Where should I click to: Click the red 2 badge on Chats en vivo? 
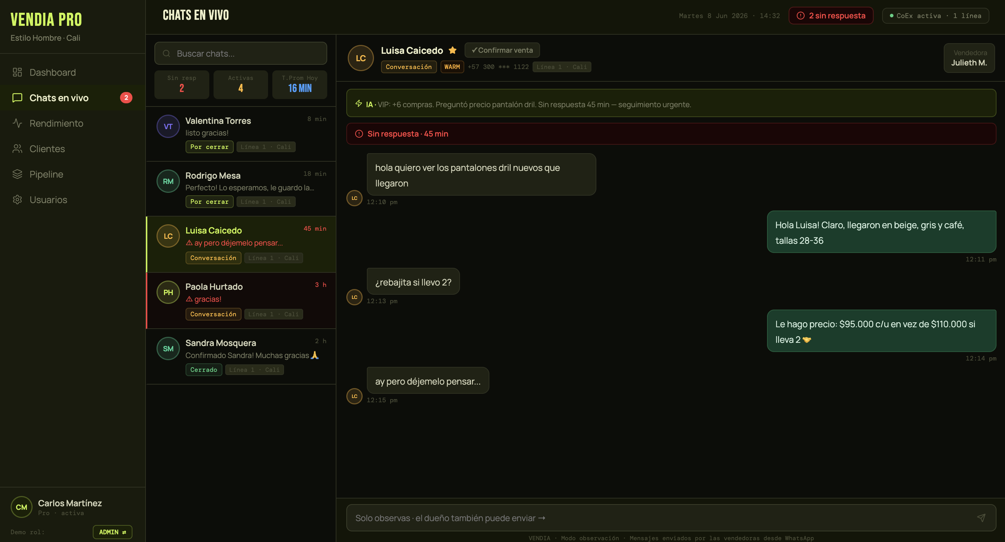pyautogui.click(x=126, y=97)
